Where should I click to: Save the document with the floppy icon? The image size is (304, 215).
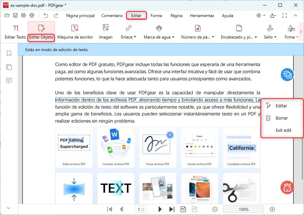click(15, 15)
